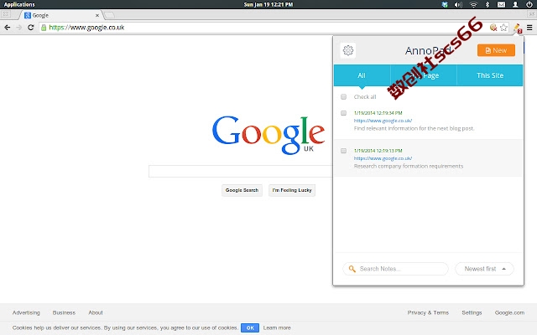Open user account indicator

tap(515, 4)
